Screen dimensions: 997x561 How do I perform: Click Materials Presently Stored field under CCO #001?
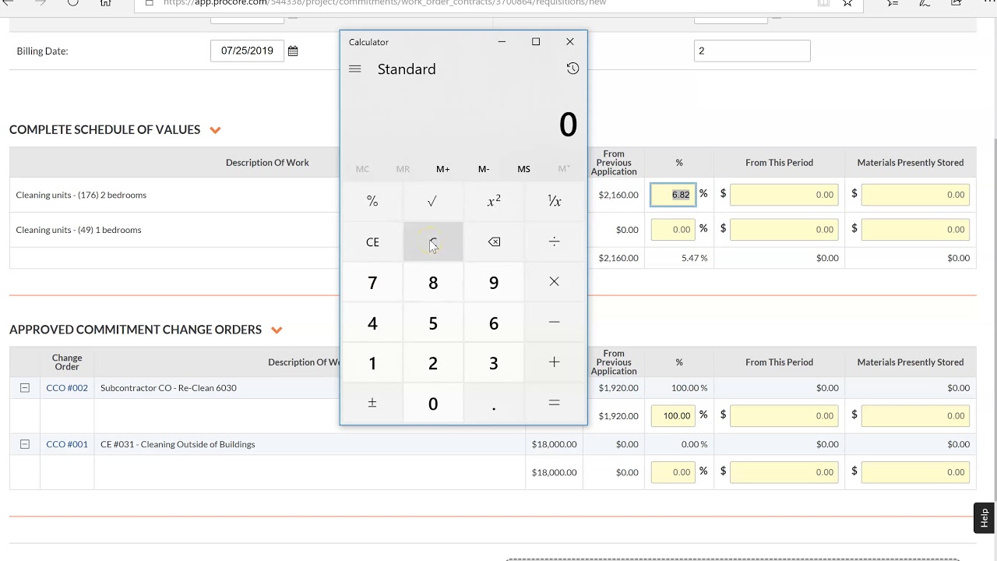pos(915,471)
